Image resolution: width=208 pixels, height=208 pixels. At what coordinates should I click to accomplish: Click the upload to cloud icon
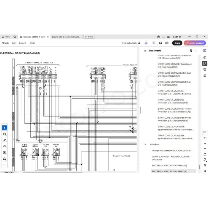[x=160, y=43]
